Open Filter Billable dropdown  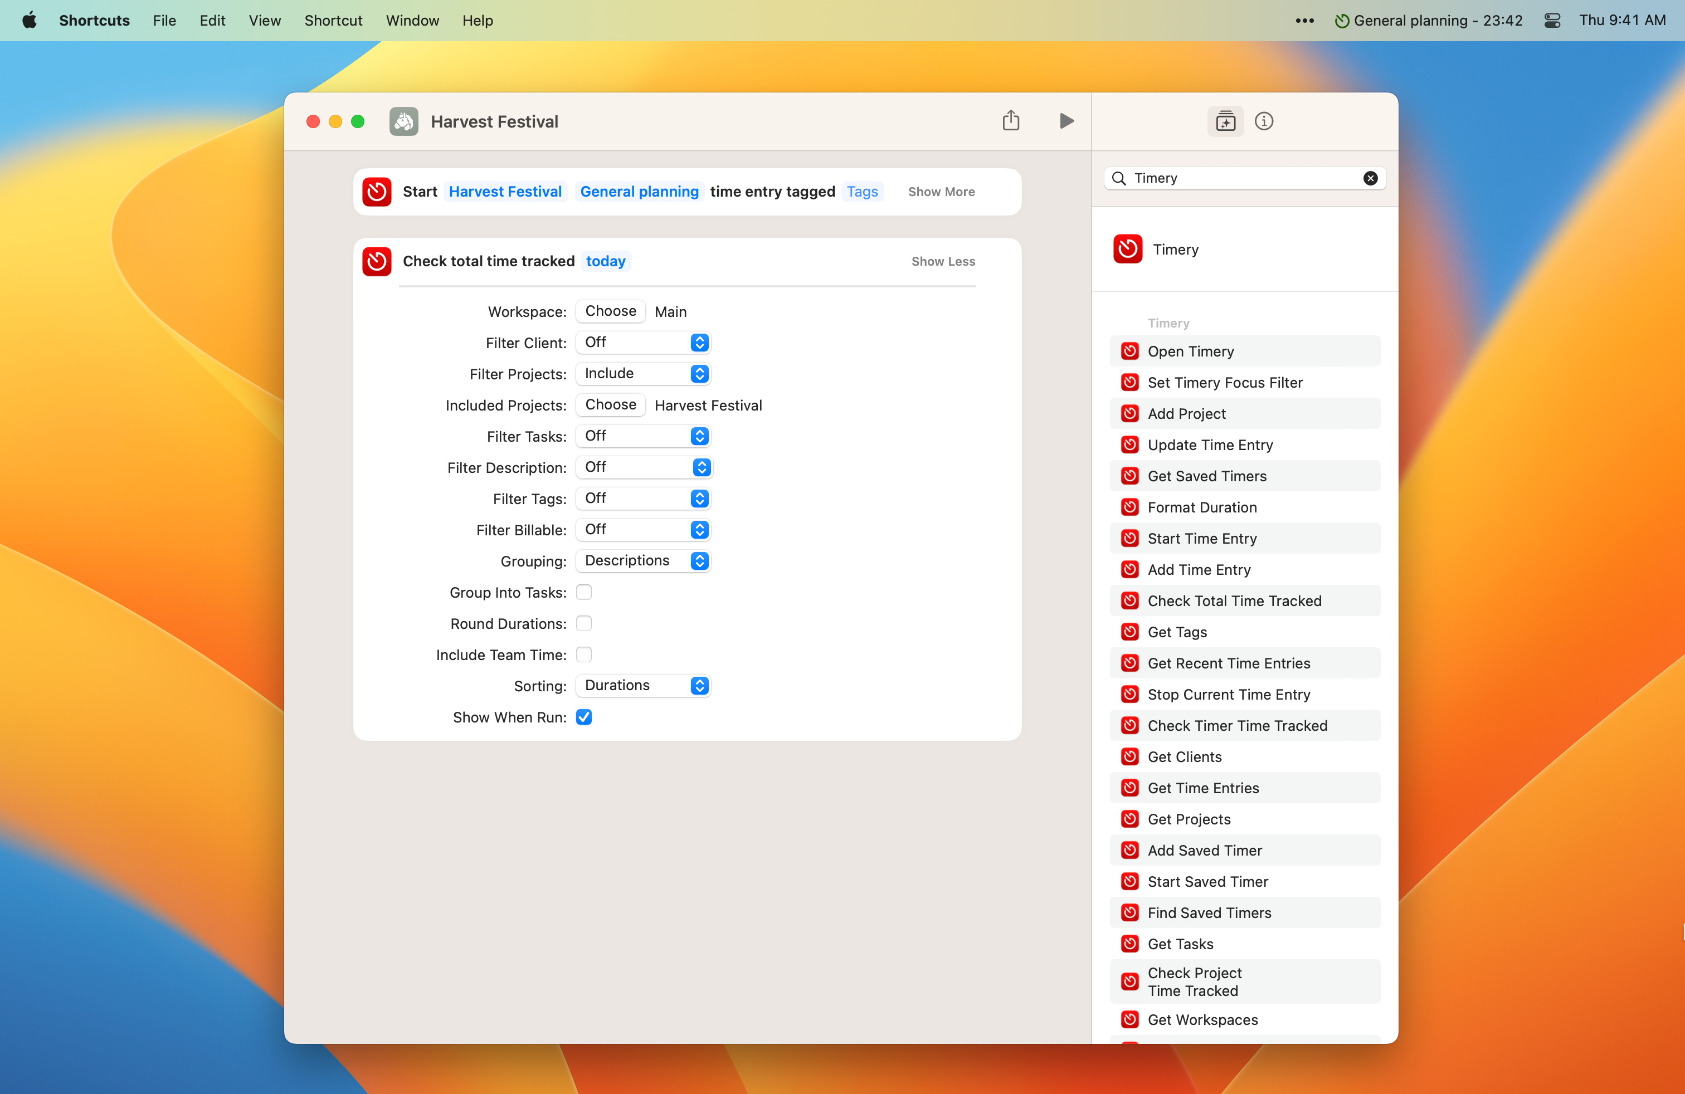[643, 529]
